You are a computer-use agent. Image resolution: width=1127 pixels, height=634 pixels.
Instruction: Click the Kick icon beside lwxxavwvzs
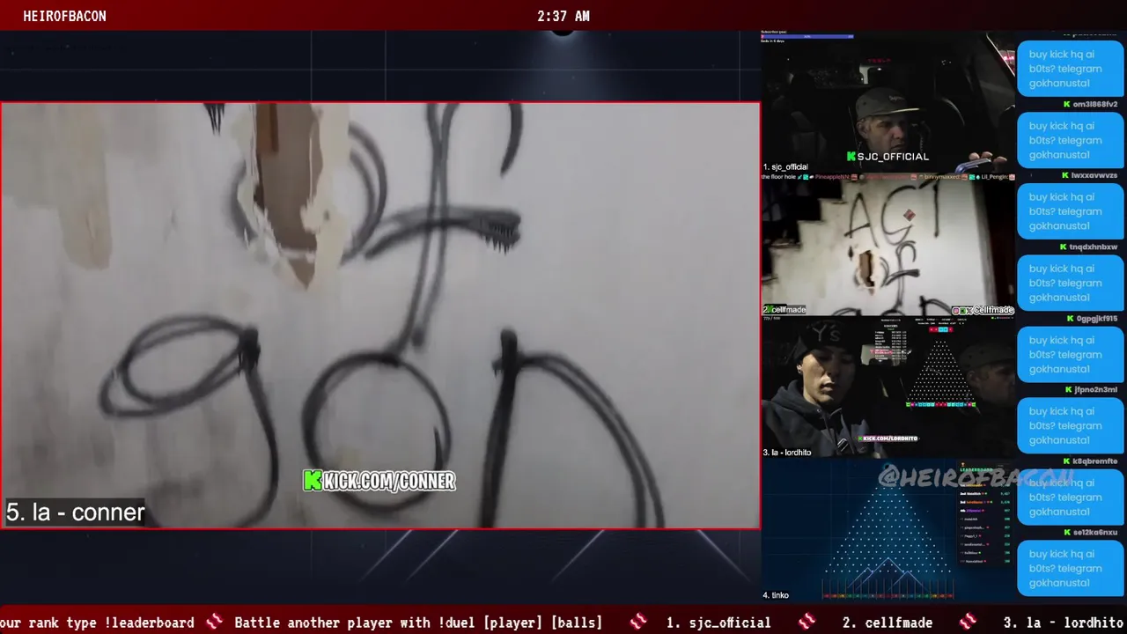click(1065, 175)
